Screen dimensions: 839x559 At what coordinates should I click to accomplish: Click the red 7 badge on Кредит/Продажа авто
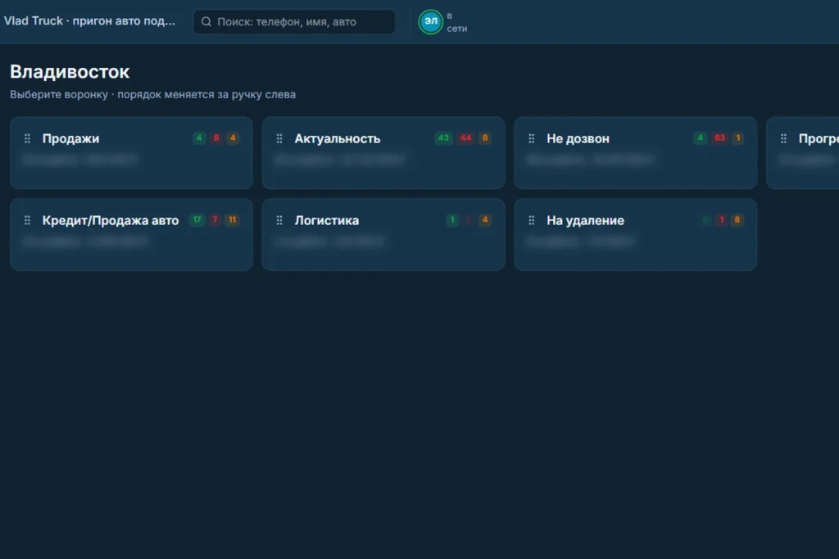tap(215, 219)
